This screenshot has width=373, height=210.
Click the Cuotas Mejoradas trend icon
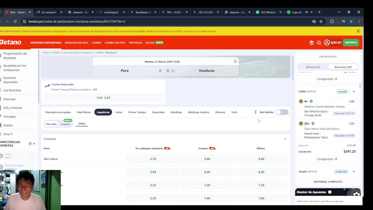click(x=47, y=86)
